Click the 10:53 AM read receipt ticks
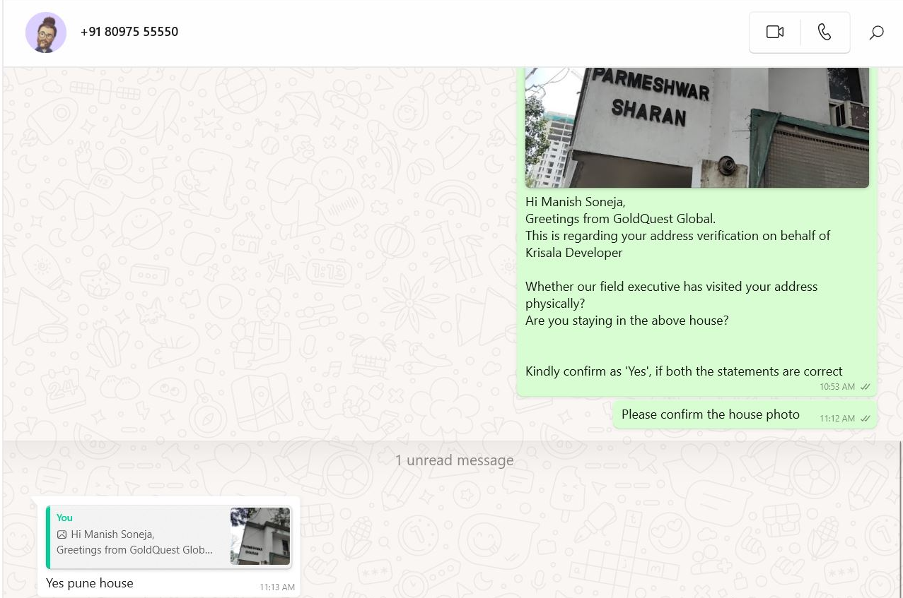Screen dimensions: 903x598 coord(865,387)
